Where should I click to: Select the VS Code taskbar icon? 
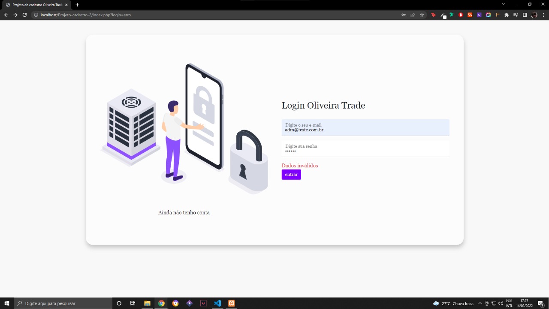[x=217, y=303]
